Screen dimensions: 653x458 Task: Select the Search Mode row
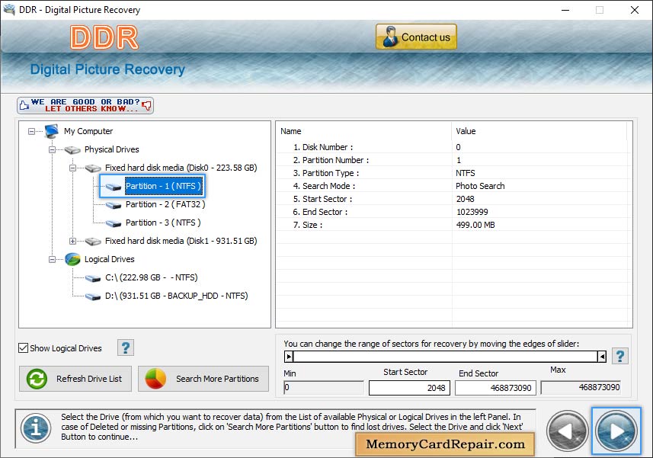pyautogui.click(x=452, y=186)
